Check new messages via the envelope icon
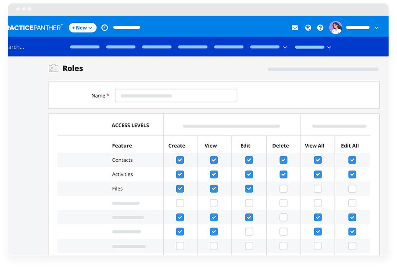Screen dimensions: 397x268 click(x=294, y=27)
